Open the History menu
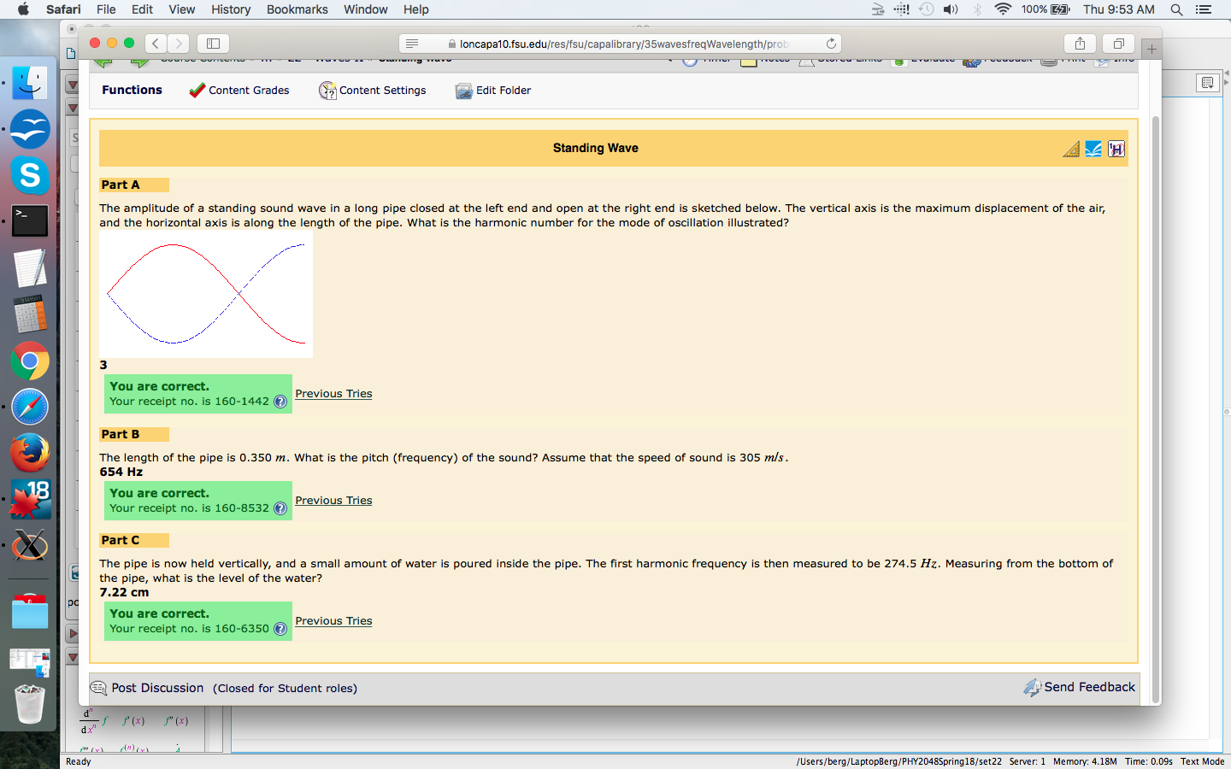 pos(231,9)
